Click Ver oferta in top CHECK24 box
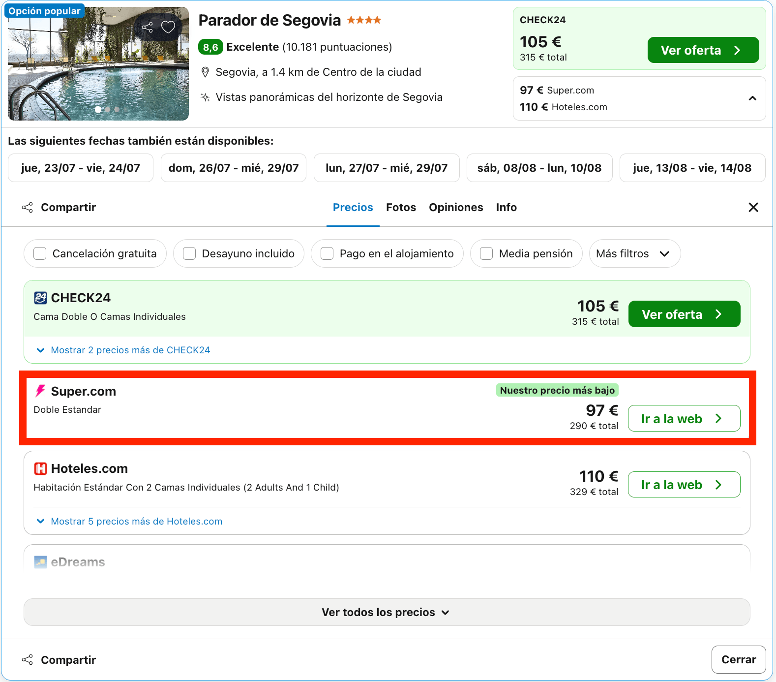776x682 pixels. point(703,50)
